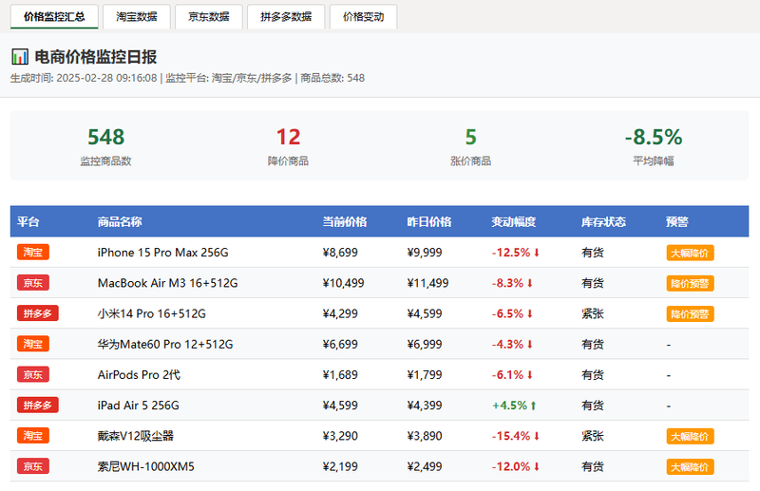Click the -15.4% change value
Viewport: 760px width, 491px height.
(516, 436)
